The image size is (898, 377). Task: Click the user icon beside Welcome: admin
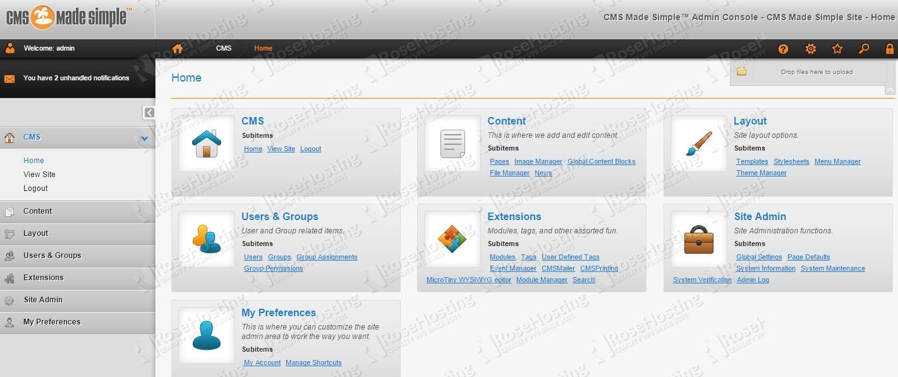(9, 48)
